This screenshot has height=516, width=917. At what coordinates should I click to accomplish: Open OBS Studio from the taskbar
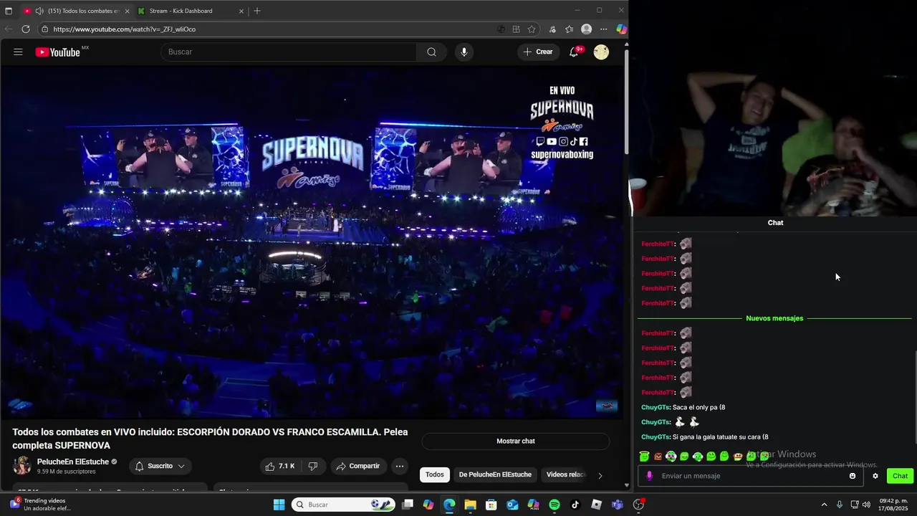pyautogui.click(x=638, y=505)
